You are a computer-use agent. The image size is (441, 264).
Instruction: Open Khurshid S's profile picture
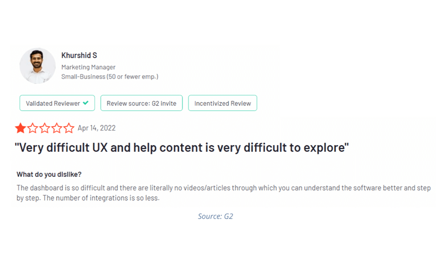pyautogui.click(x=37, y=66)
